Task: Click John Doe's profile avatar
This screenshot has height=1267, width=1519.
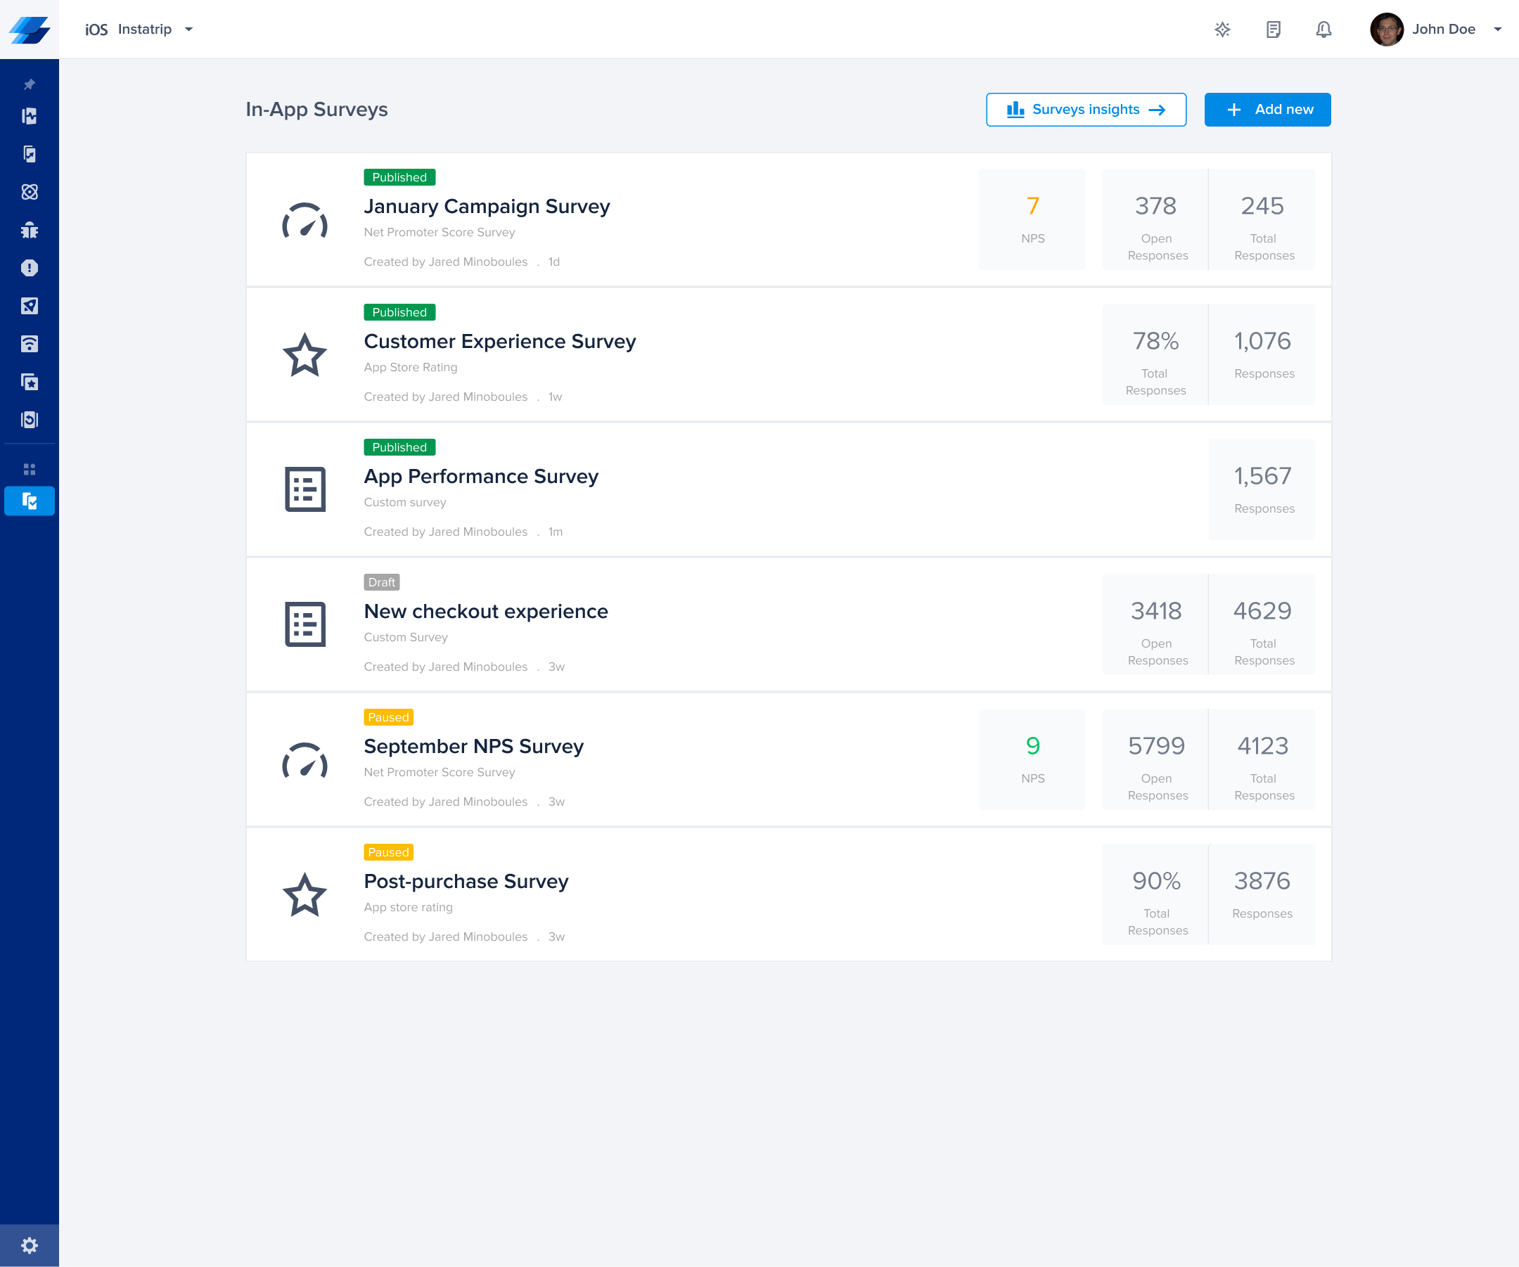Action: 1386,30
